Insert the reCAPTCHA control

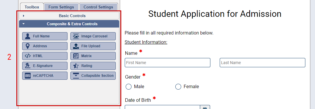[45, 76]
